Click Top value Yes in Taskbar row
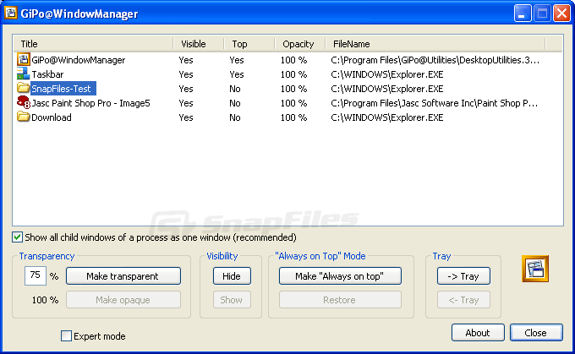Viewport: 575px width, 354px height. click(237, 74)
